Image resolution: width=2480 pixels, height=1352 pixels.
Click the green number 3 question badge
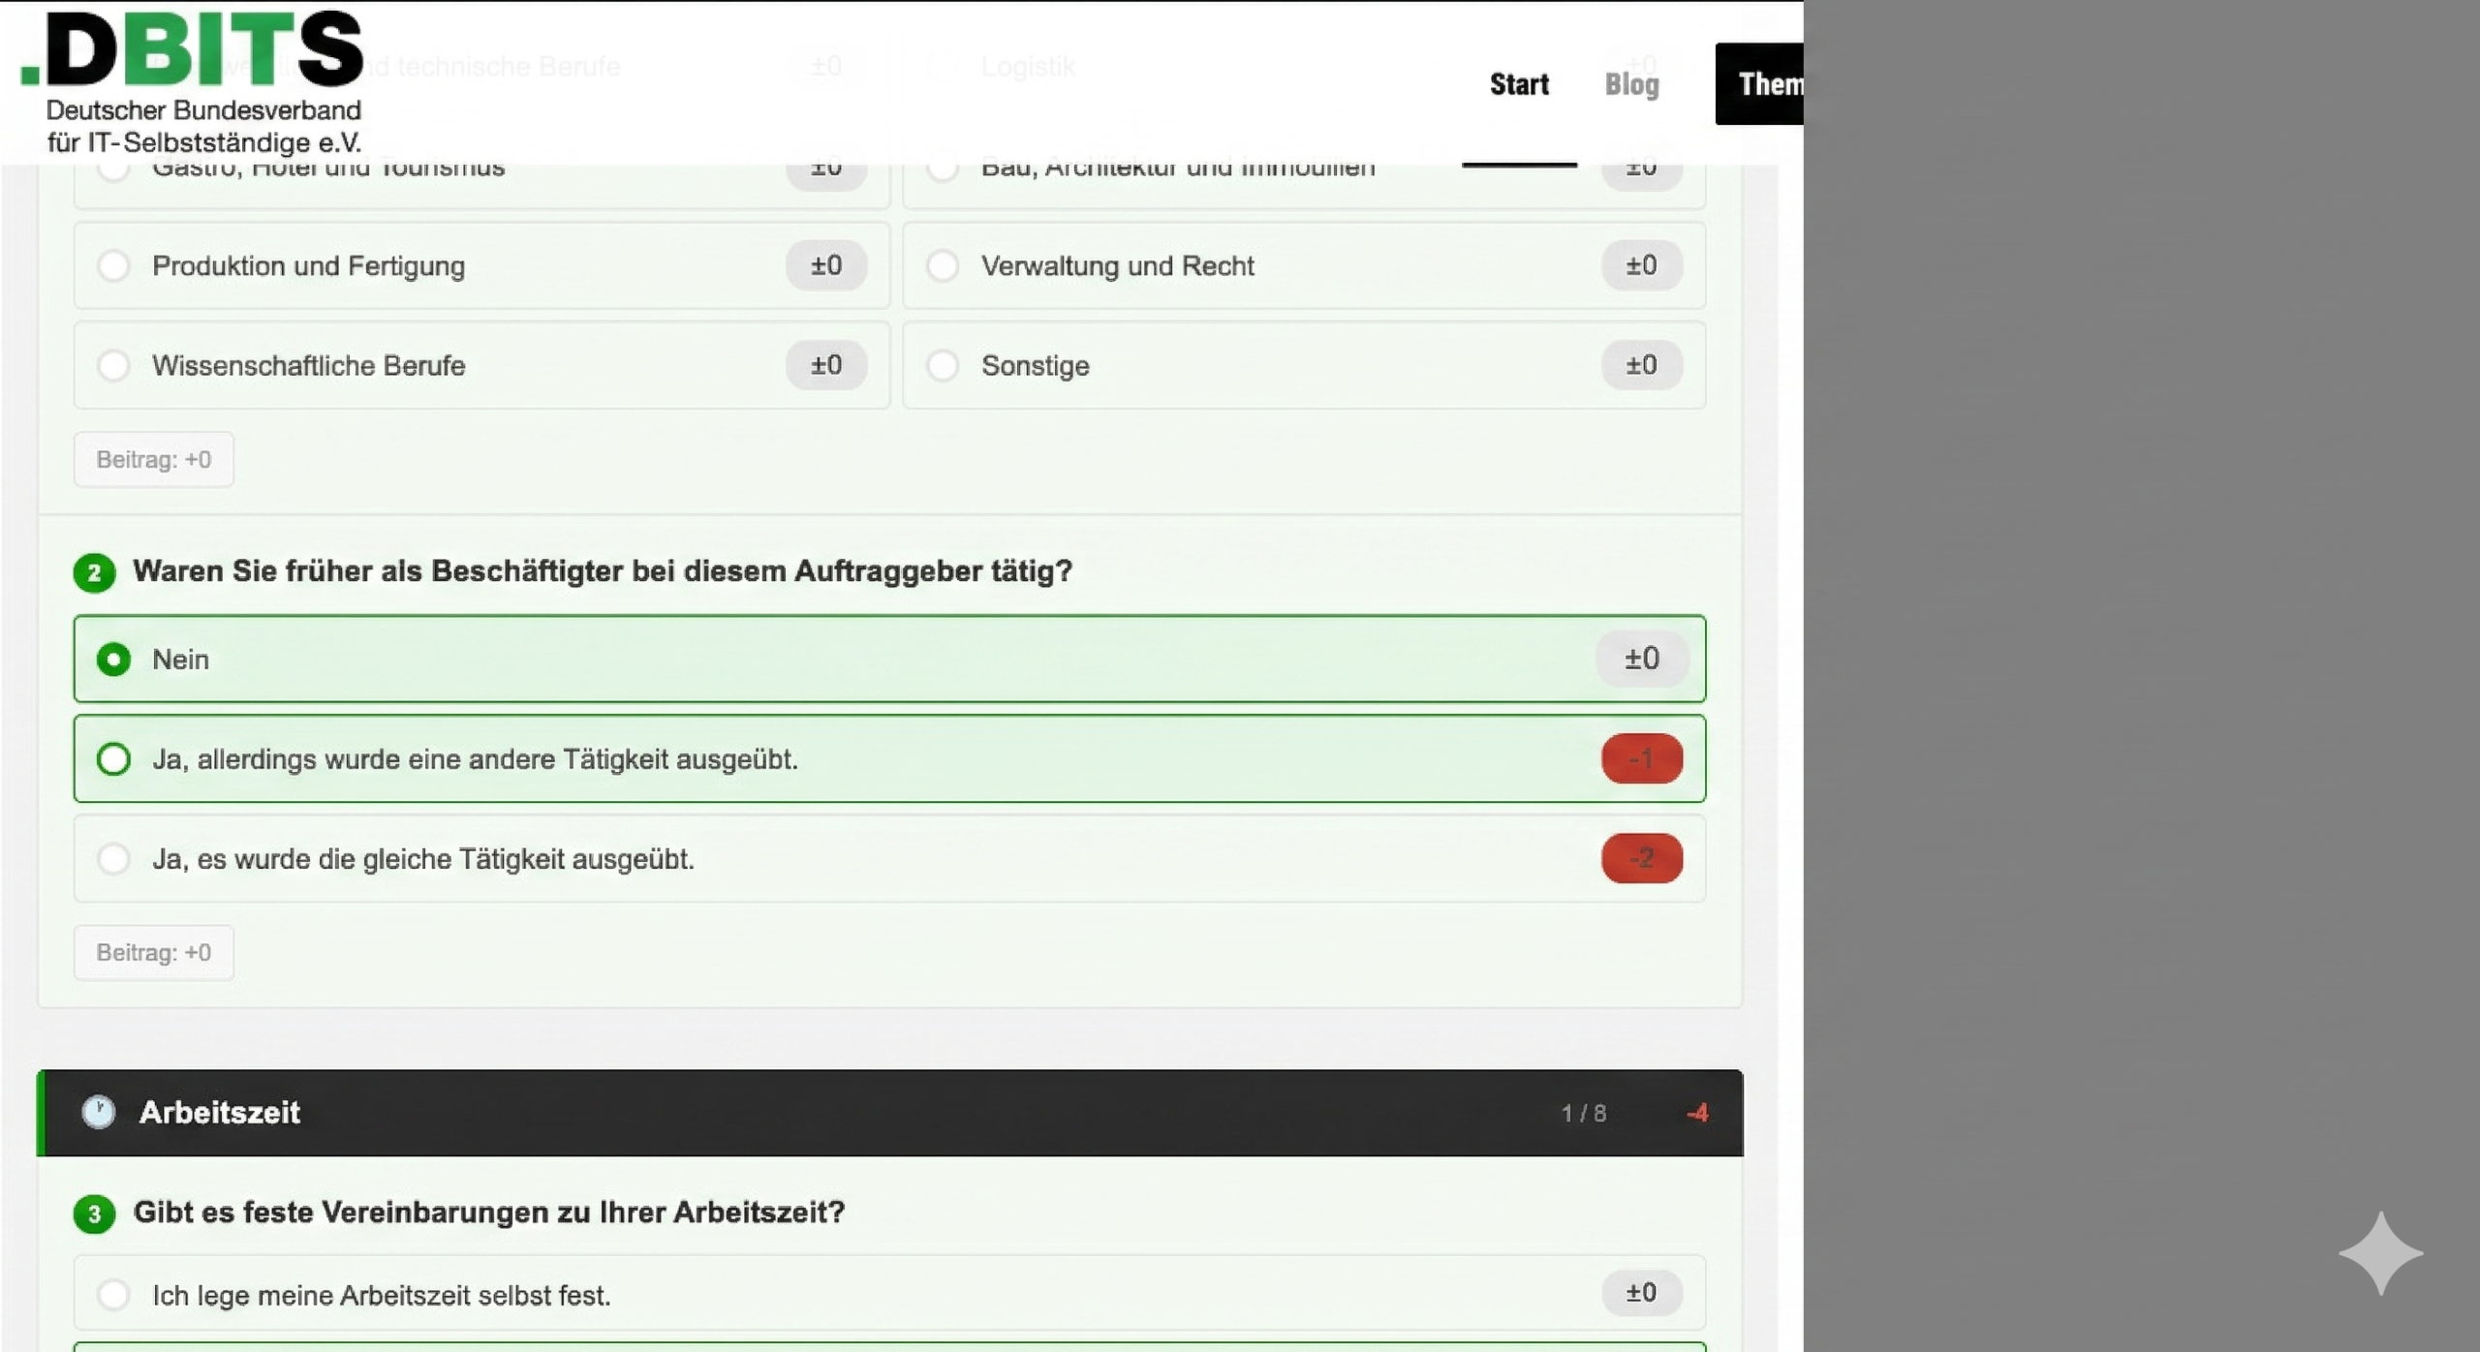pos(95,1214)
